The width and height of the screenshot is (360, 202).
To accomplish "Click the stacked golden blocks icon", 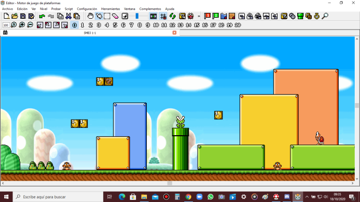I will (x=309, y=16).
